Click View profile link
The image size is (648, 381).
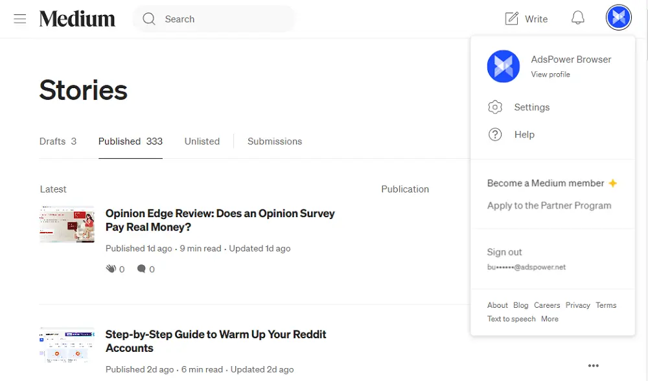click(x=550, y=75)
